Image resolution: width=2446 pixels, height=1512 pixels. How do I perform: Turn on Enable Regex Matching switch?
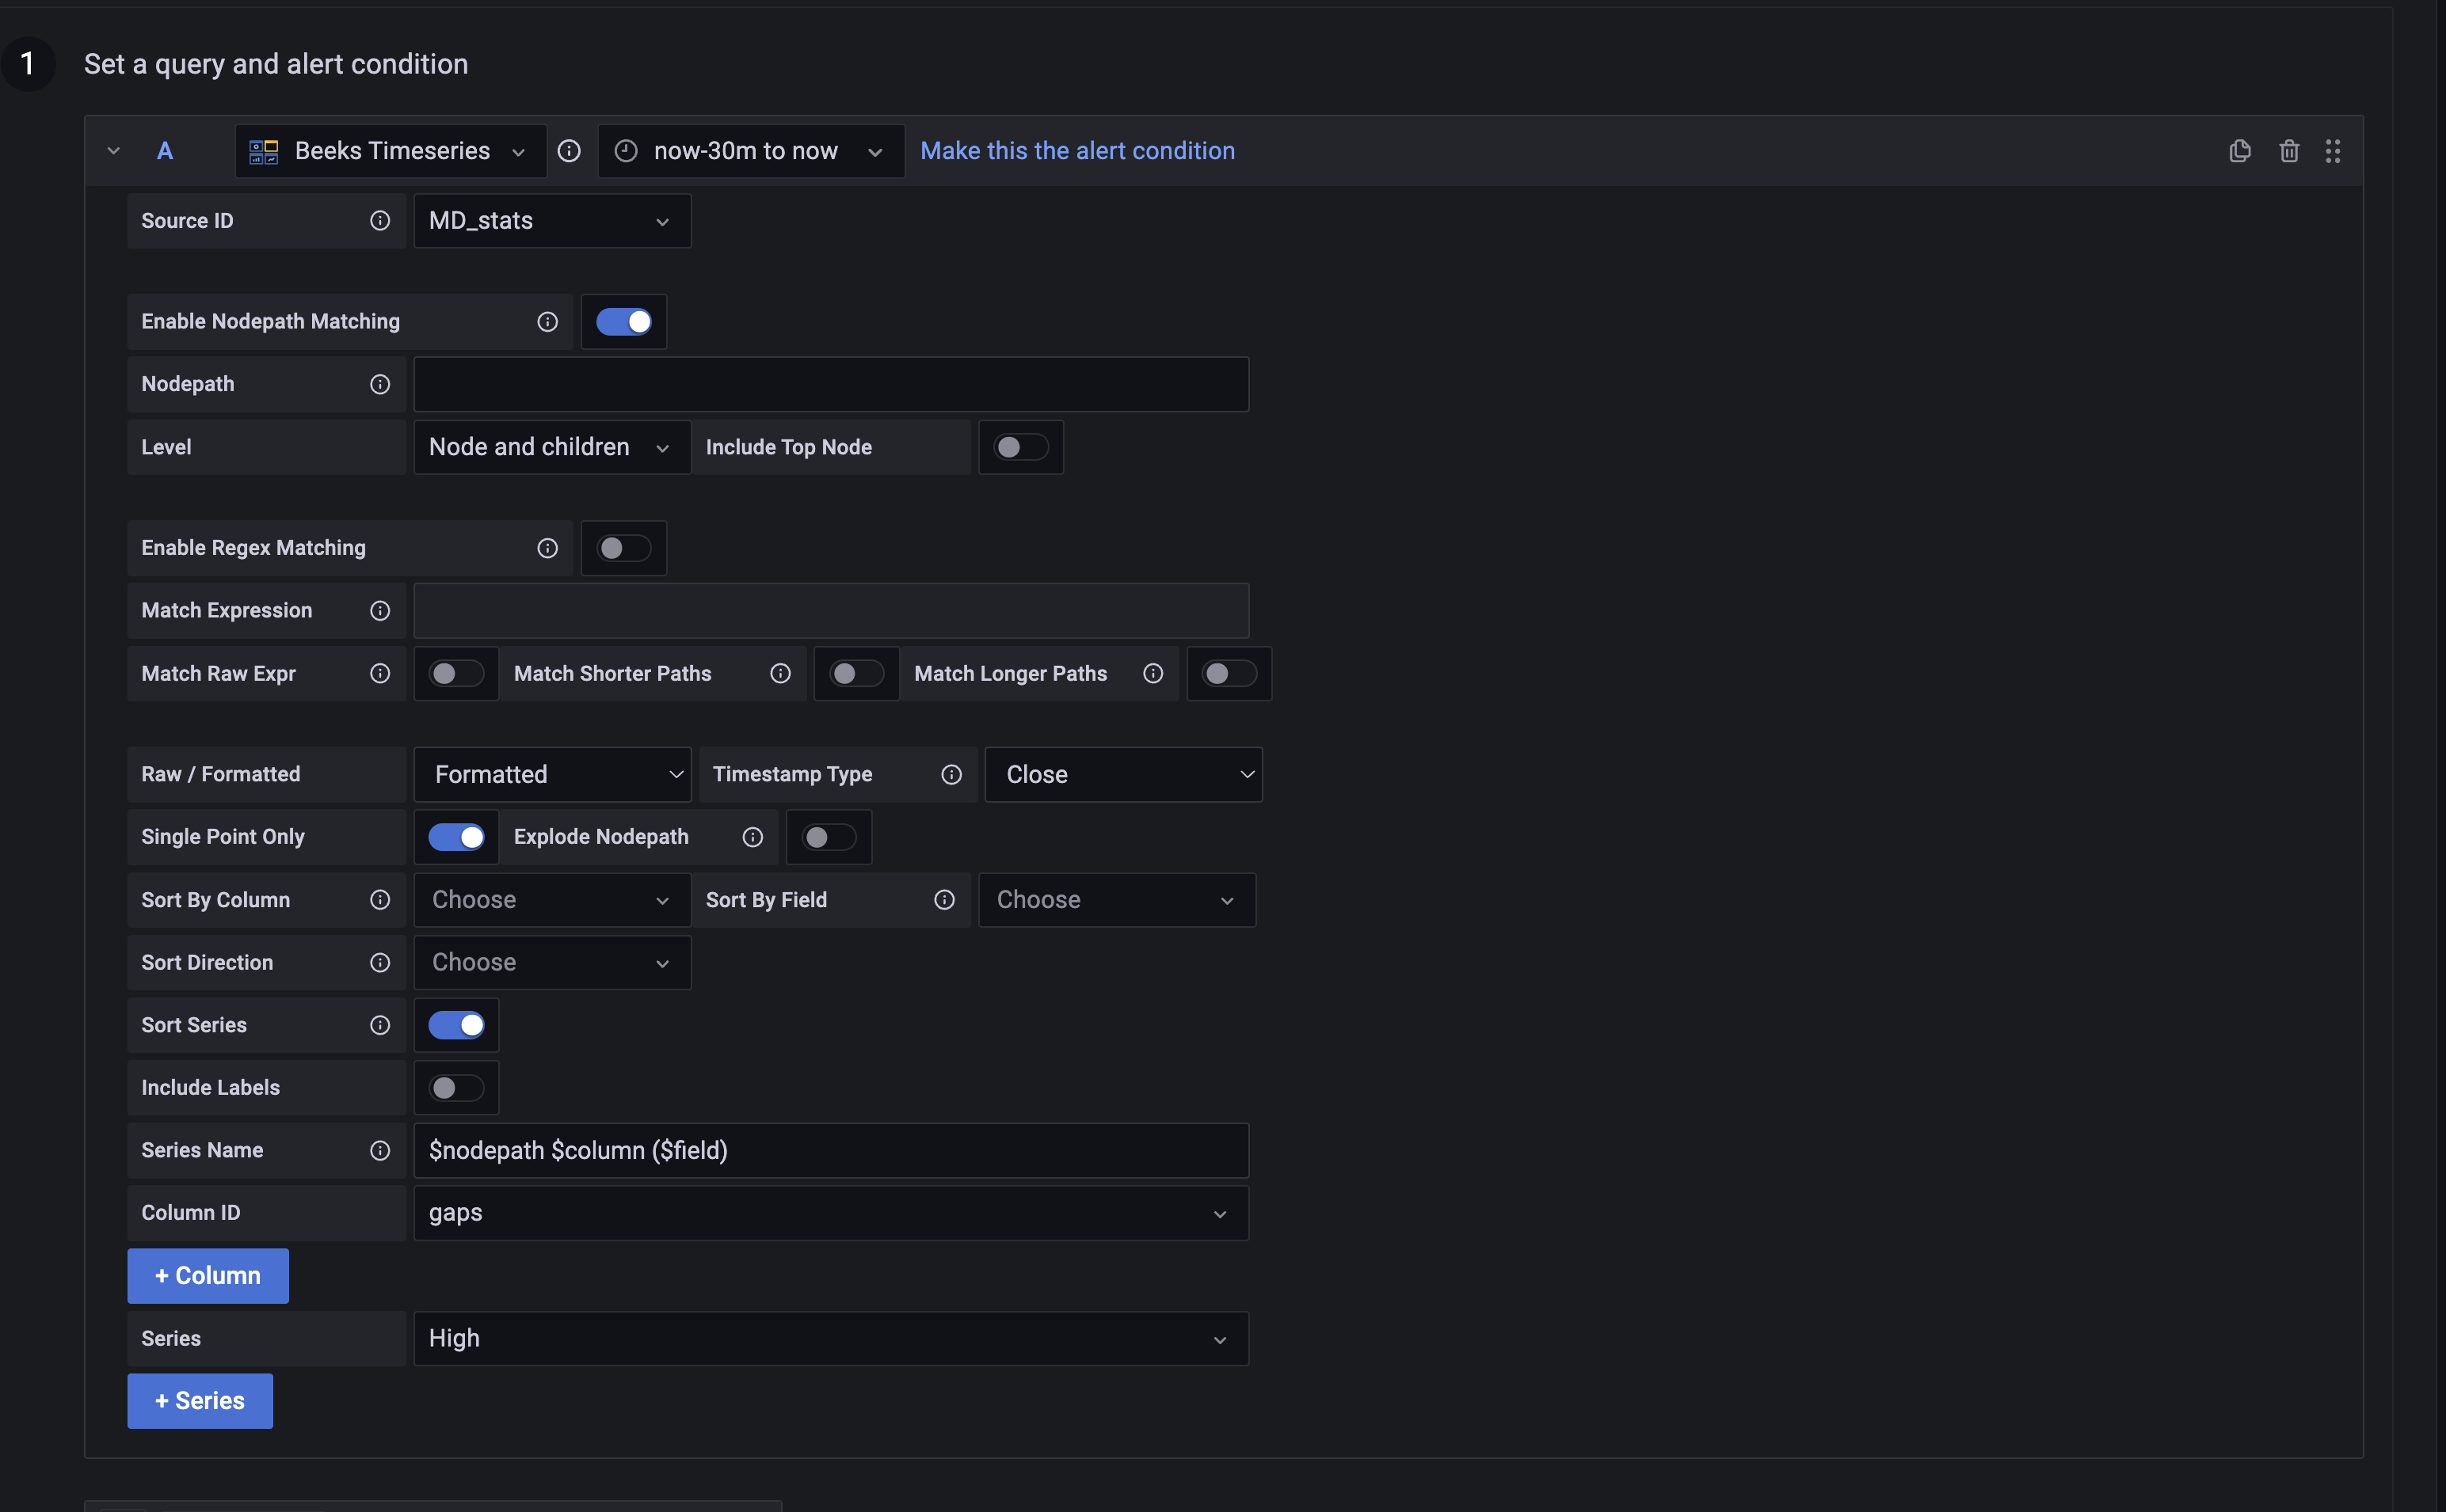[x=623, y=548]
